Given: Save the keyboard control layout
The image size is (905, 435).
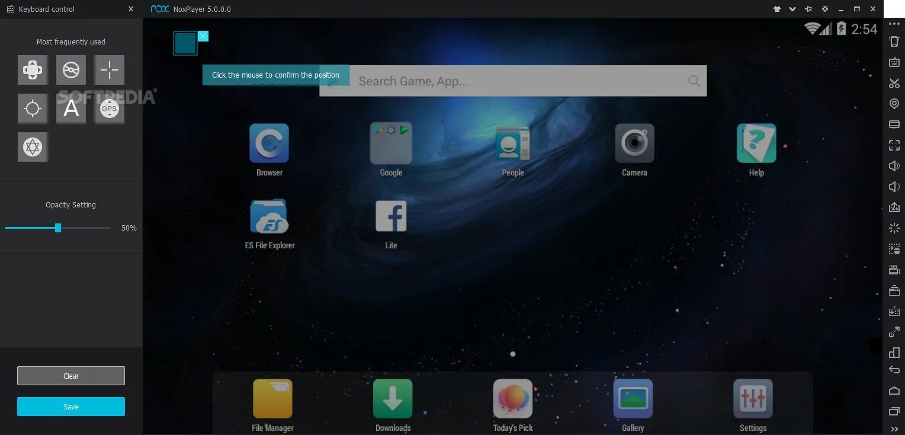Looking at the screenshot, I should pyautogui.click(x=71, y=407).
